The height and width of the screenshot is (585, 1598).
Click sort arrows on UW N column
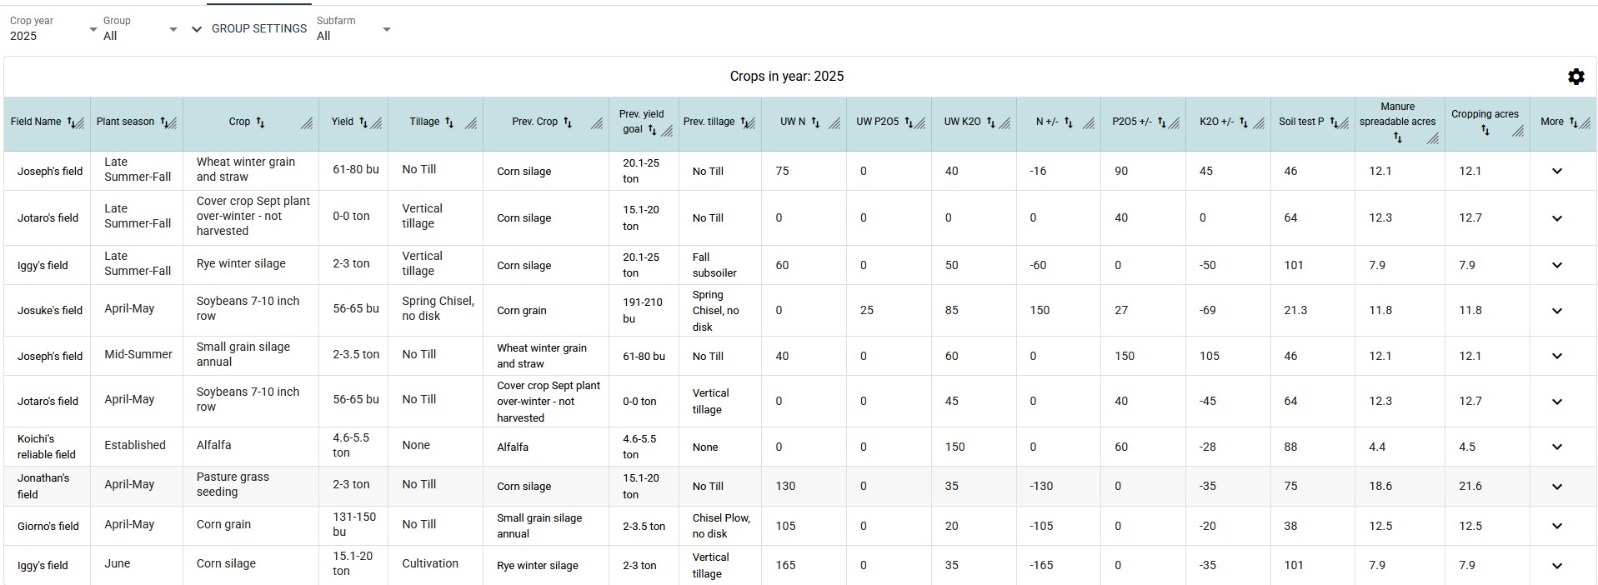[815, 122]
